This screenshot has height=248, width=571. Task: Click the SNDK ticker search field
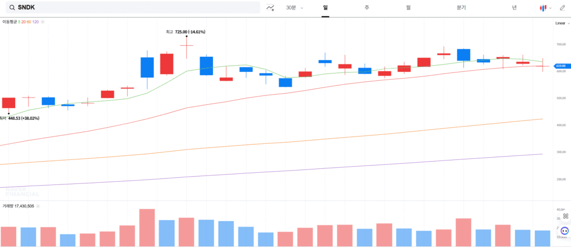134,8
